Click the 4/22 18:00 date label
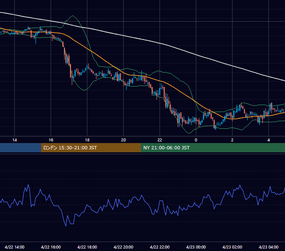The image size is (285, 251). click(87, 247)
